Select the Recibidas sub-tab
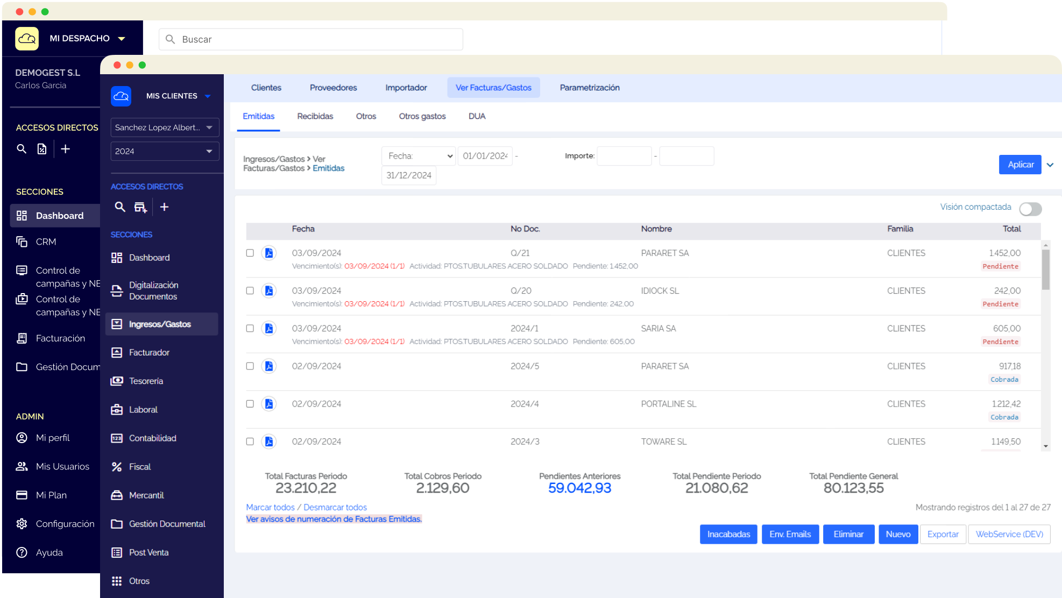This screenshot has height=598, width=1062. 315,116
